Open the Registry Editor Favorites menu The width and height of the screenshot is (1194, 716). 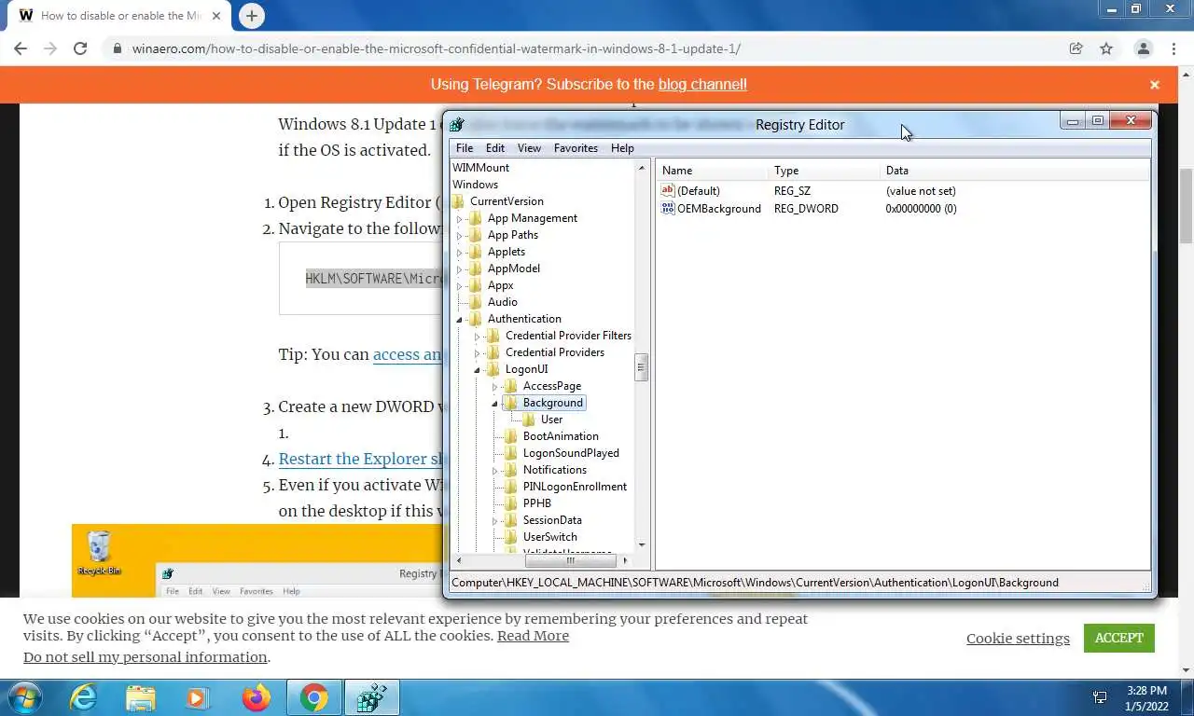(576, 148)
